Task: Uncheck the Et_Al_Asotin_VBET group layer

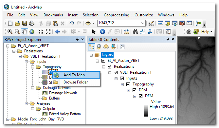Action: [103, 61]
